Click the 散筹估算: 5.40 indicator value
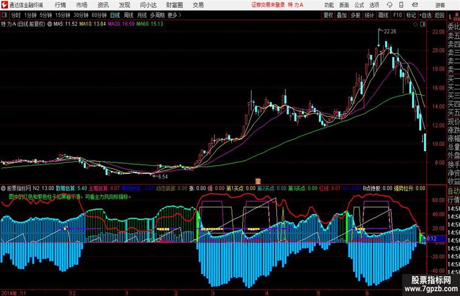Screen dimensions: 460x296 72,188
